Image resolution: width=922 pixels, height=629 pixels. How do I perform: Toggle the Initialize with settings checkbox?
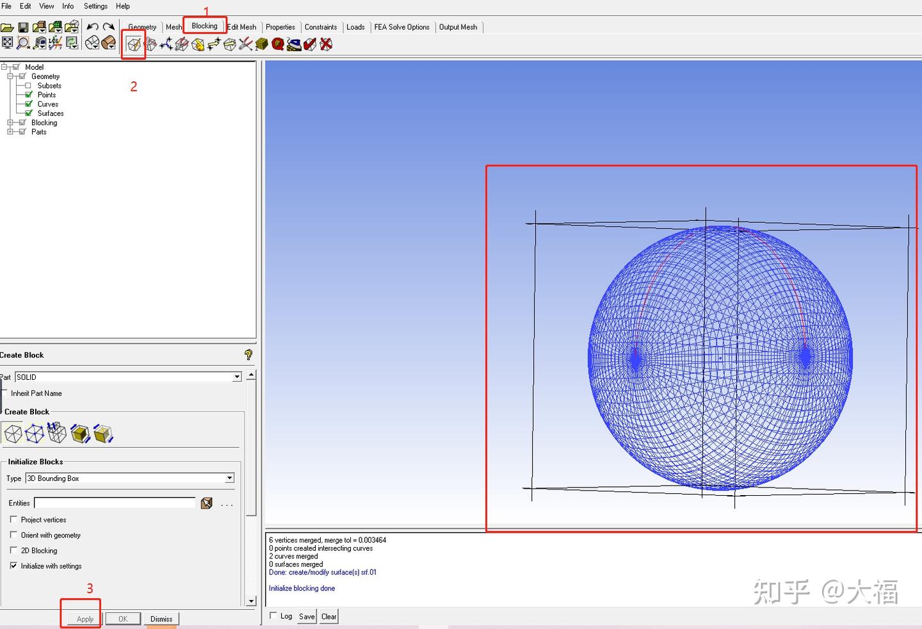(x=14, y=566)
